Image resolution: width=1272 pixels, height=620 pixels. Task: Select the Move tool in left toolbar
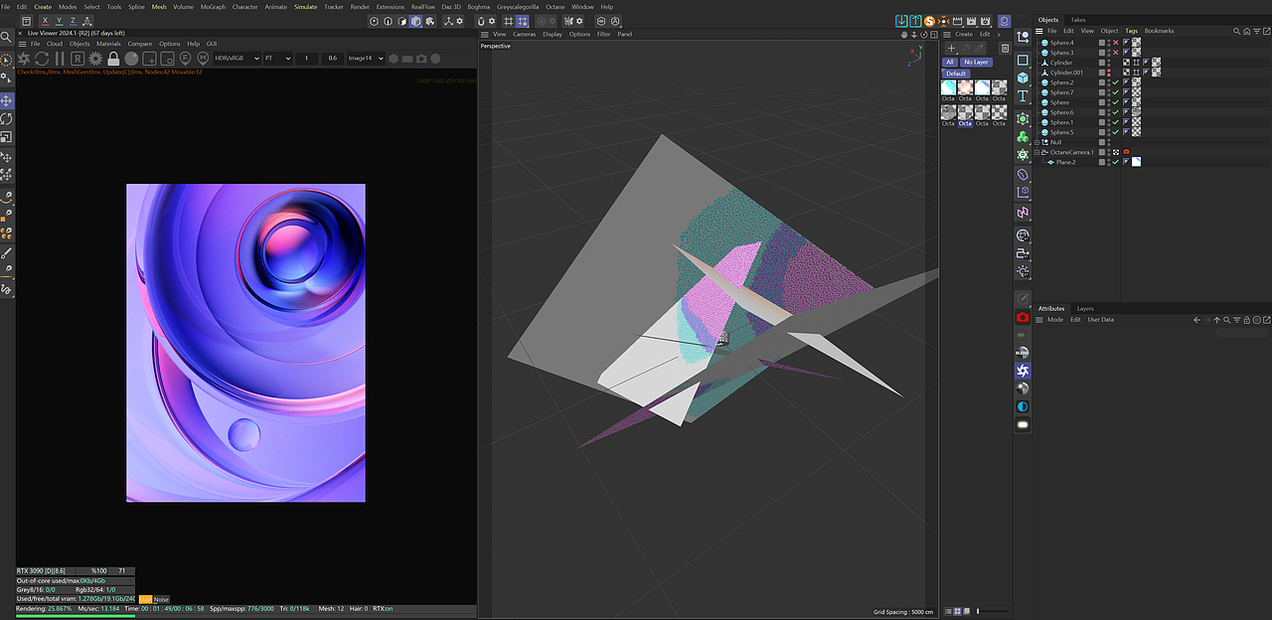tap(7, 101)
